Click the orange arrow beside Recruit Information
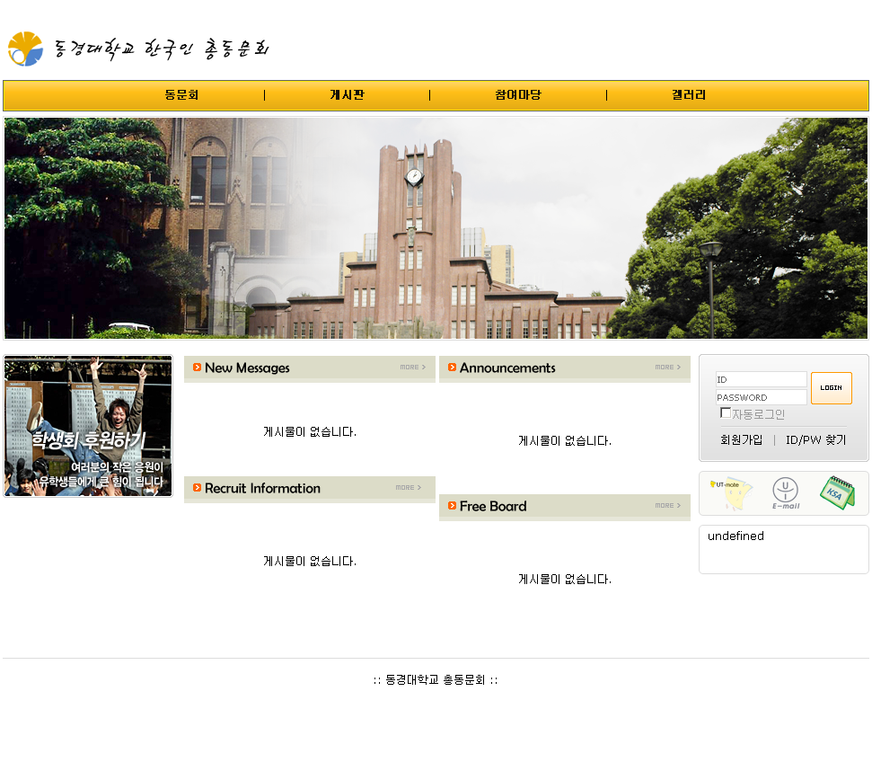The width and height of the screenshot is (872, 771). 197,488
